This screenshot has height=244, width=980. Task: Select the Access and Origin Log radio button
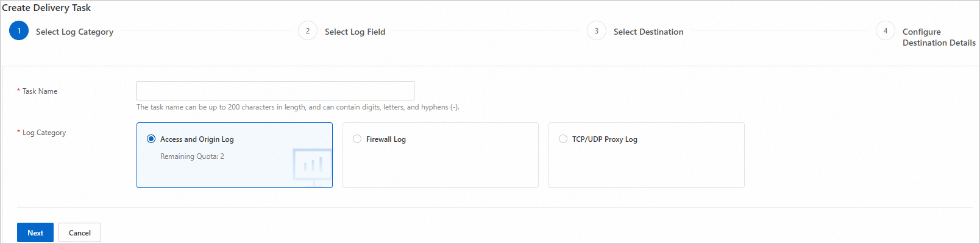[151, 139]
